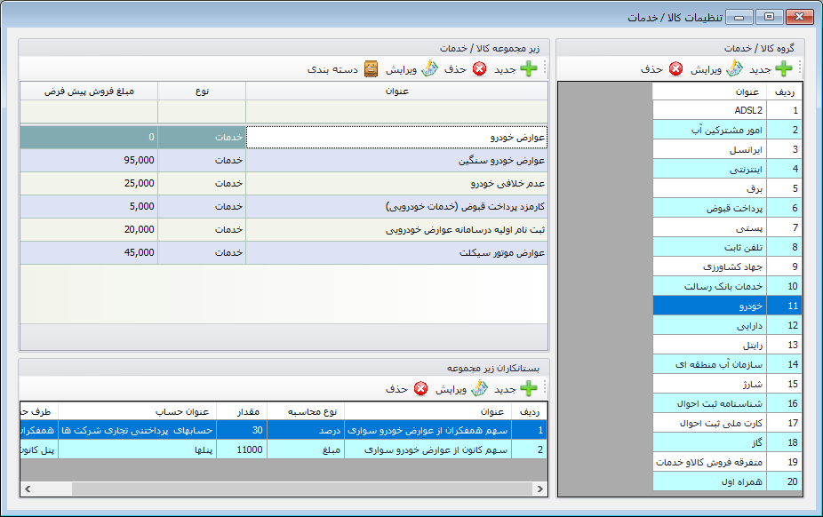823x517 pixels.
Task: Select the خدمات بانک رسالت group row
Action: (727, 286)
